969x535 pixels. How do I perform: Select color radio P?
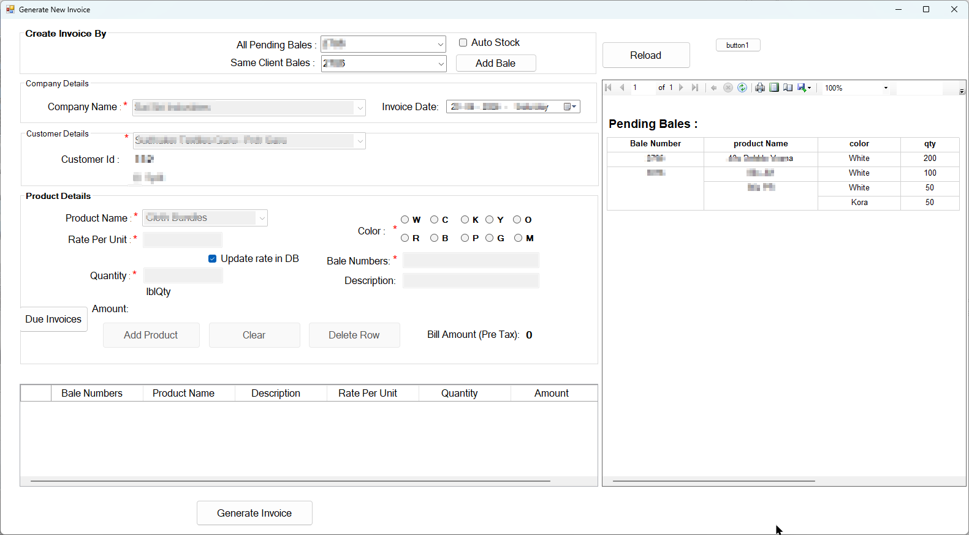click(465, 238)
